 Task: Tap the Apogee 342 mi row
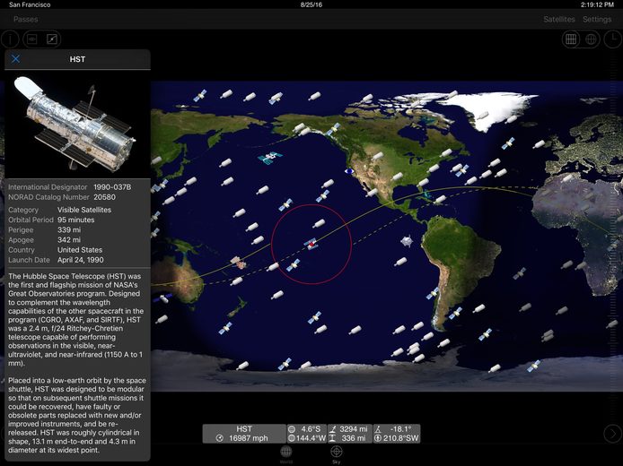[x=45, y=240]
